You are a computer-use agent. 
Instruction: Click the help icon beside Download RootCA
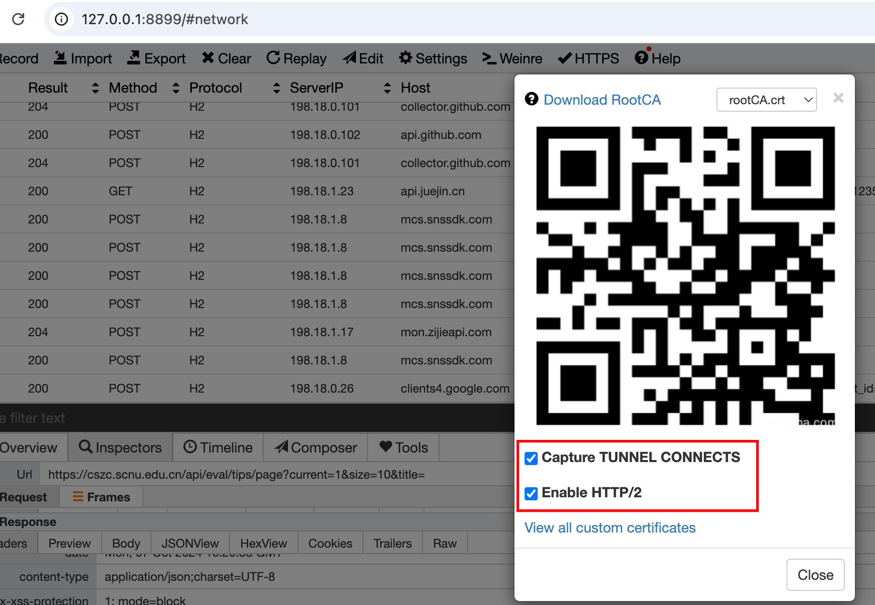[x=532, y=99]
